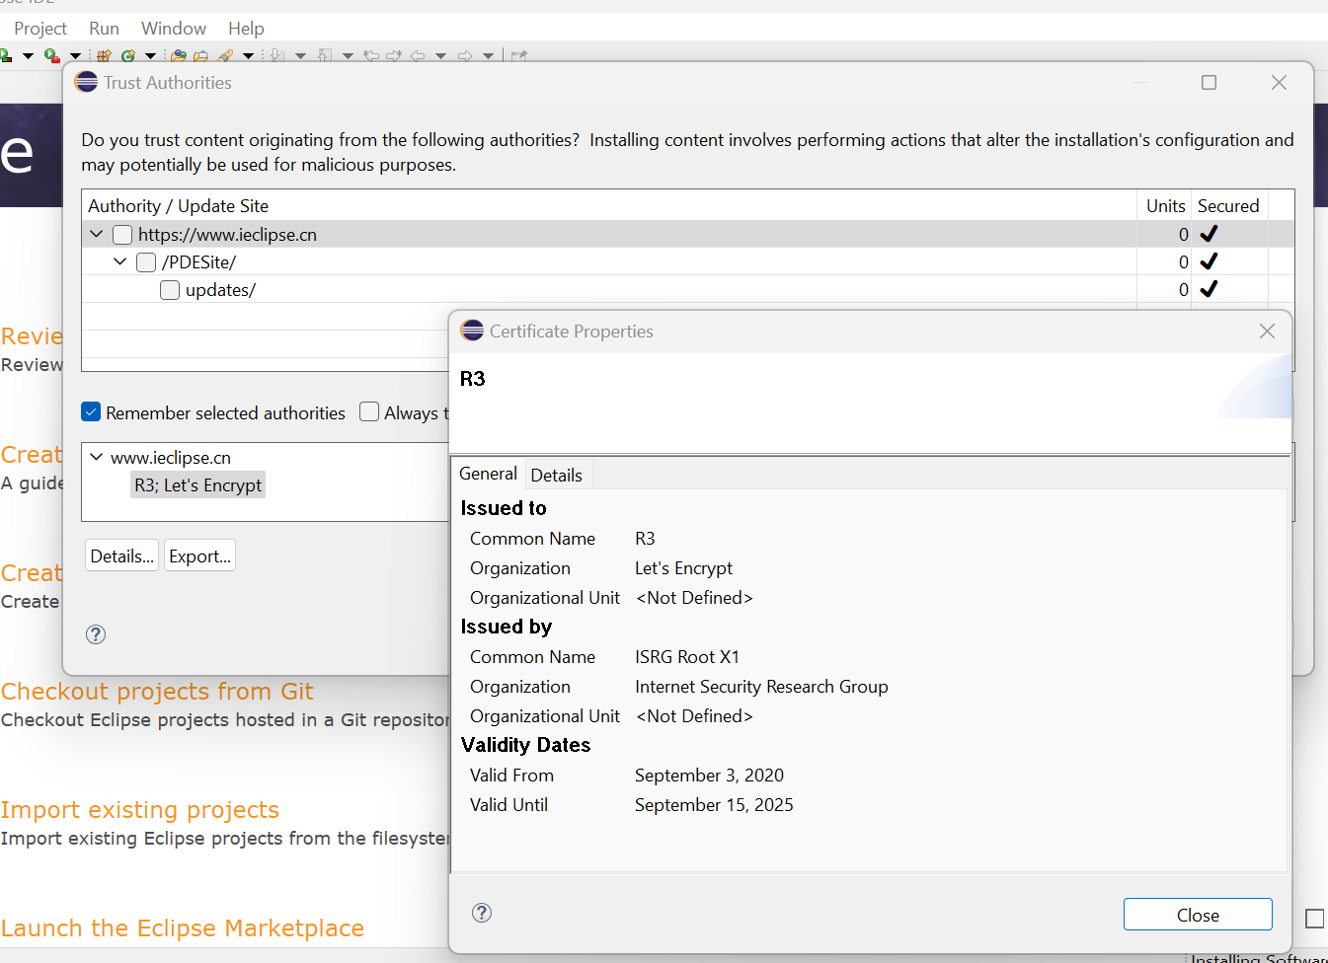Viewport: 1328px width, 963px height.
Task: Open the Run menu
Action: click(104, 29)
